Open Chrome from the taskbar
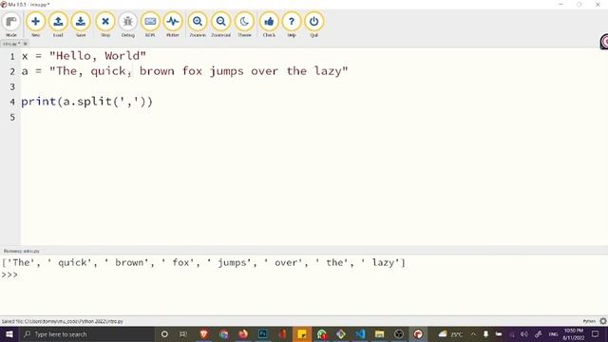 [x=224, y=334]
